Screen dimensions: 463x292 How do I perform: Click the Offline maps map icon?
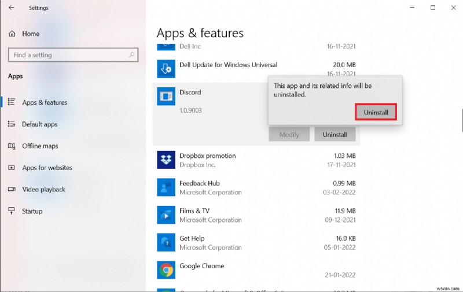(12, 146)
